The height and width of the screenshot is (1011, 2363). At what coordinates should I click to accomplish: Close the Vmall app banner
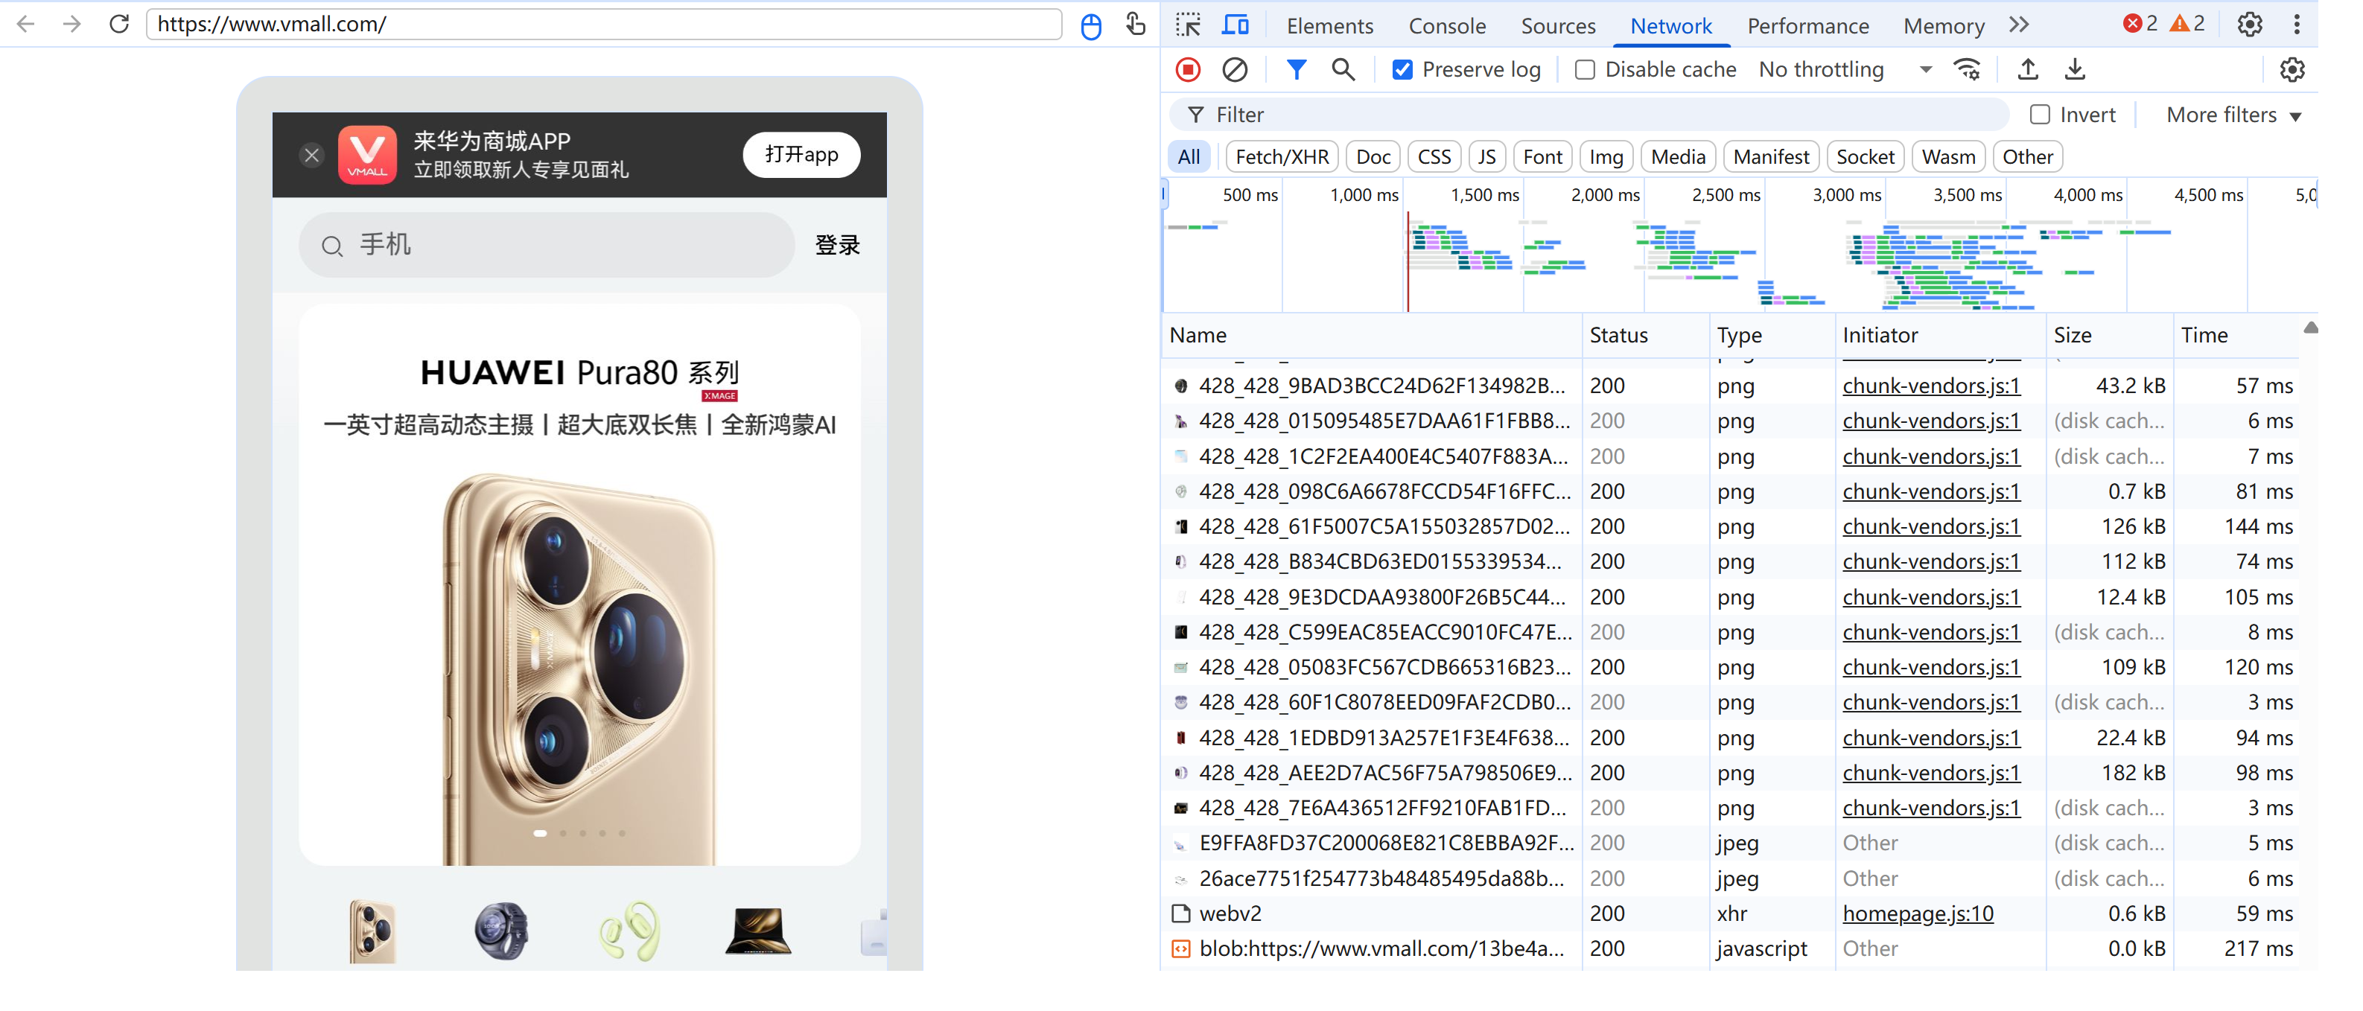coord(312,155)
